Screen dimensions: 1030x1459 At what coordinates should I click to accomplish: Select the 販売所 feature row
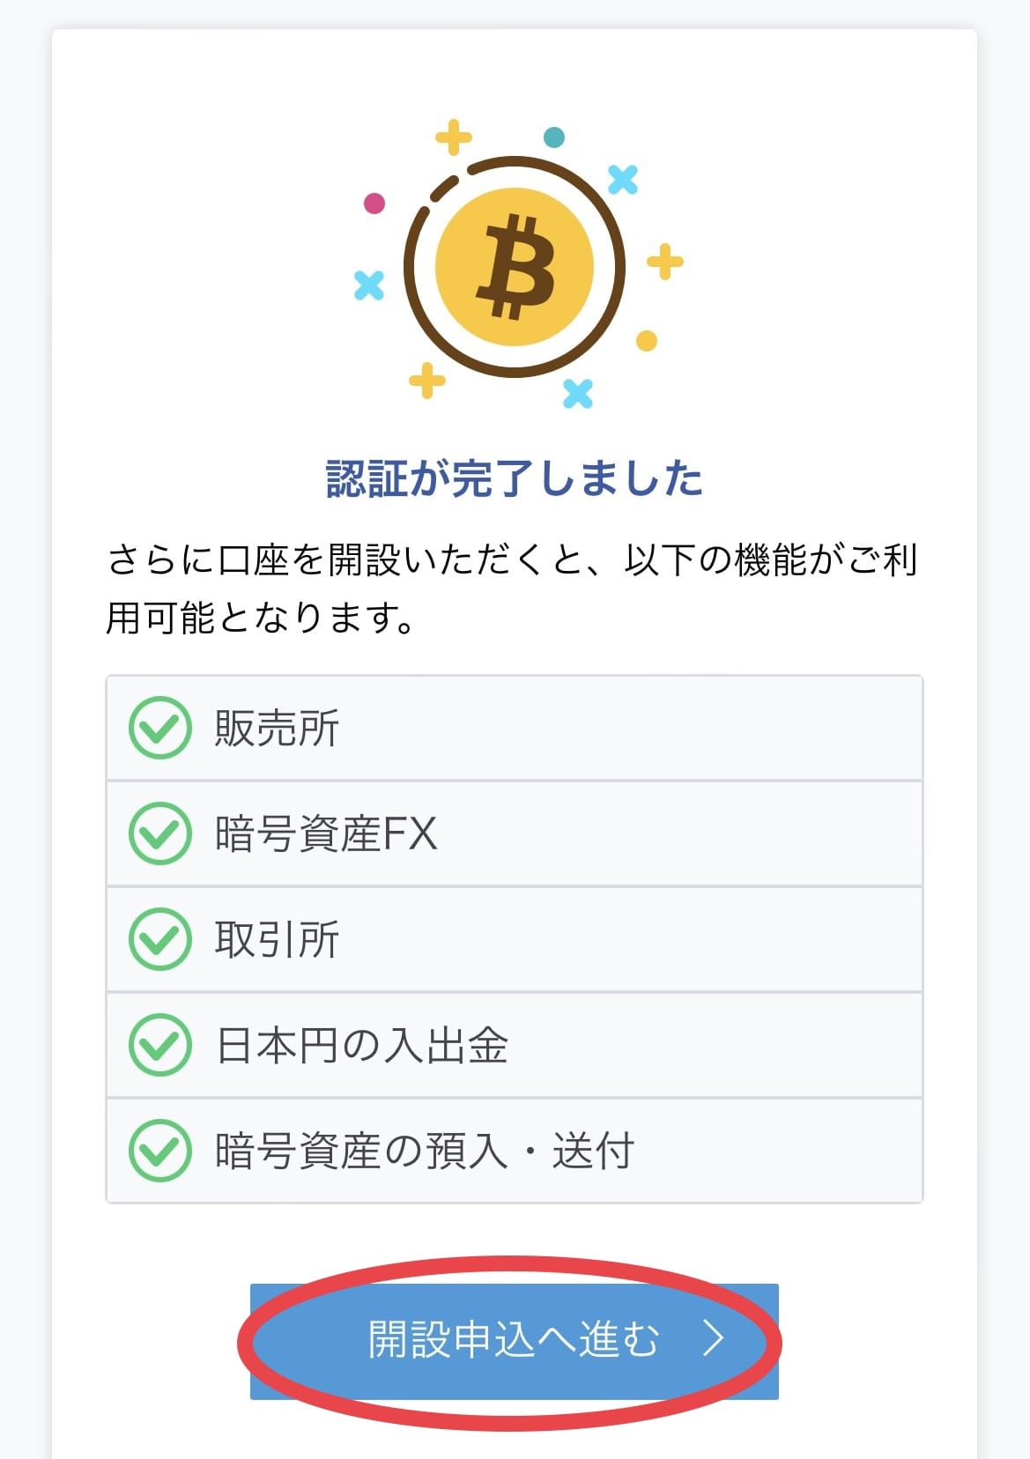pyautogui.click(x=515, y=728)
